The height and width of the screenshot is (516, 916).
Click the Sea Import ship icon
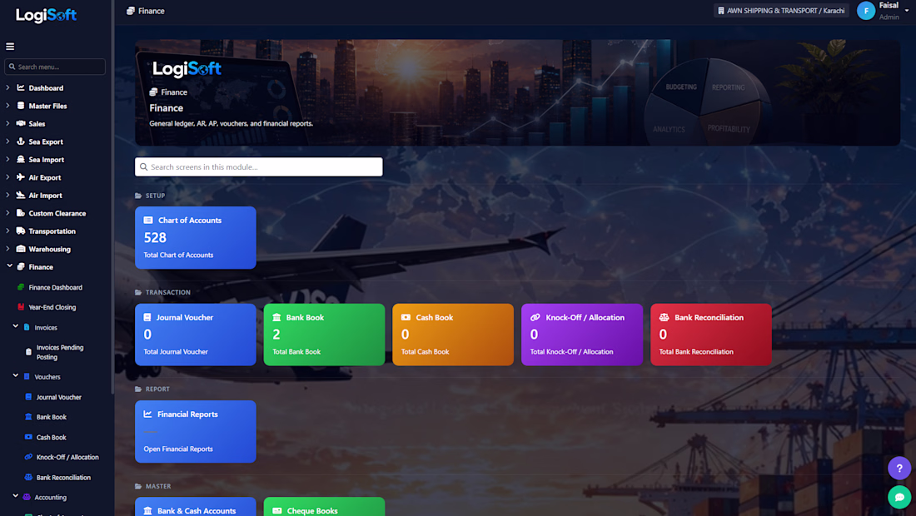click(x=21, y=159)
